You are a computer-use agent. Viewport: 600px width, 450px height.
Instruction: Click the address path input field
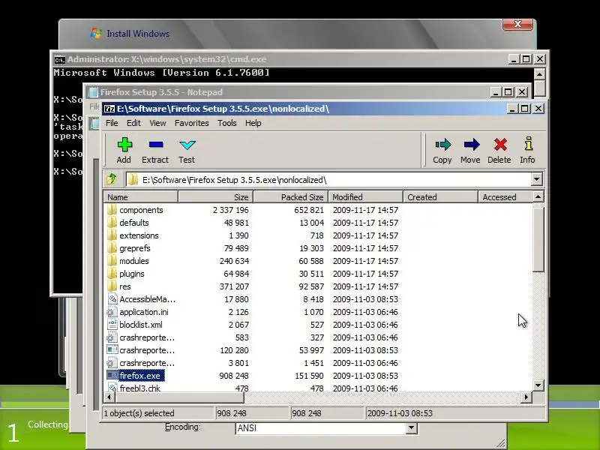pyautogui.click(x=329, y=179)
